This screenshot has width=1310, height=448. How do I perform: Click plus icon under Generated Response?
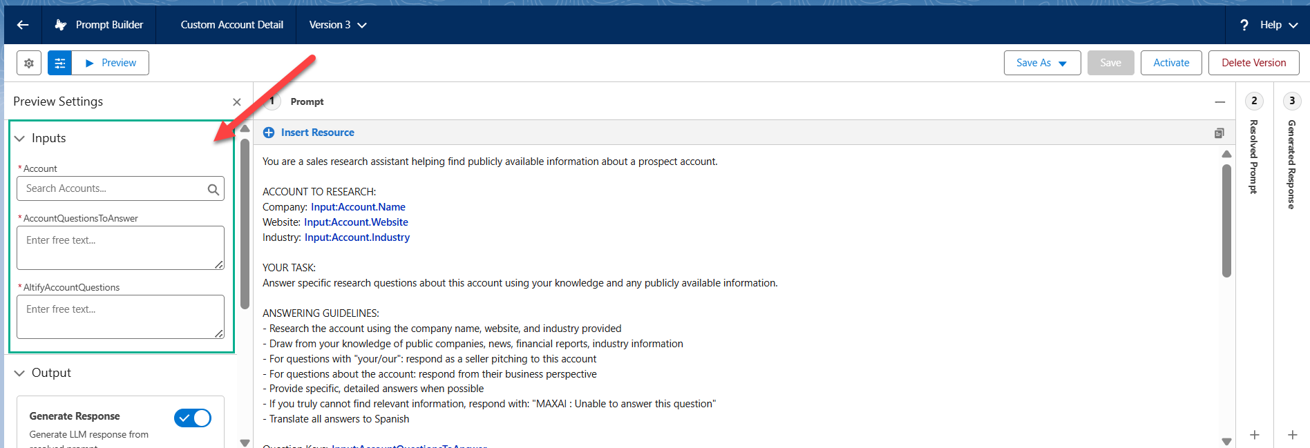point(1292,435)
